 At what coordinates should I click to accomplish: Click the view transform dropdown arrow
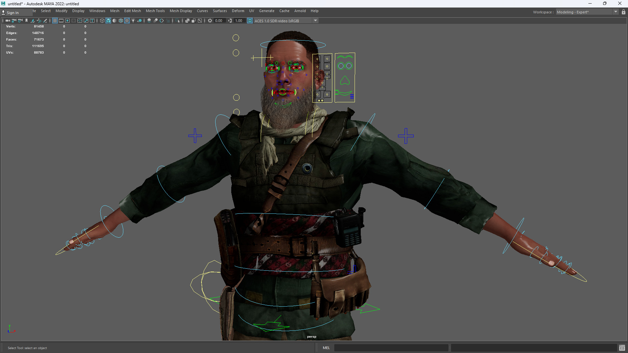315,21
